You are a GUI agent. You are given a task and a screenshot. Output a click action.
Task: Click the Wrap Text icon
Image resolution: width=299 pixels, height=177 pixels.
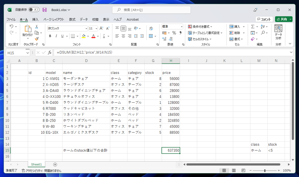151,28
